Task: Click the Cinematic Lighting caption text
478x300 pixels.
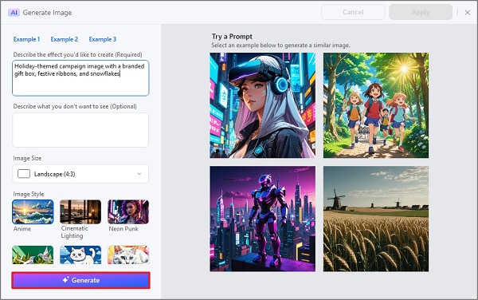Action: (74, 232)
